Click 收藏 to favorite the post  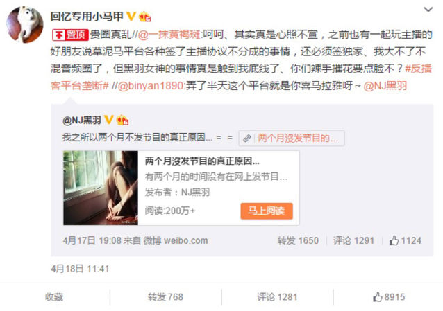(x=54, y=297)
